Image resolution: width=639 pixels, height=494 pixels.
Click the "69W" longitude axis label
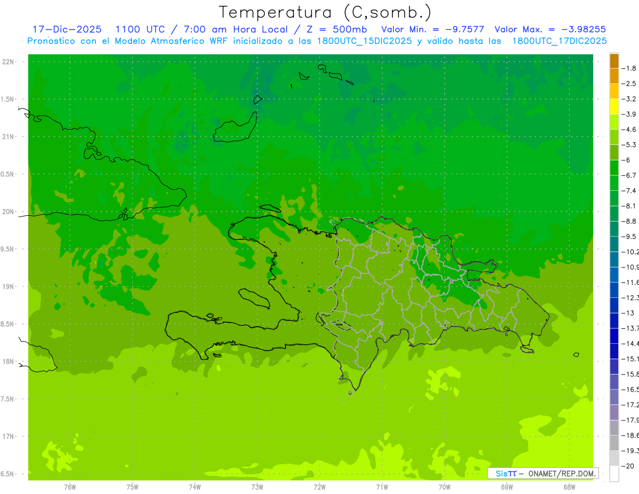(507, 487)
